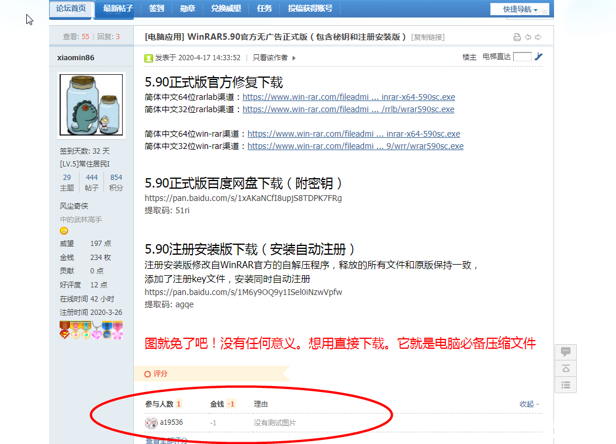Viewport: 616px width, 444px height.
Task: Click the 发表于 2020-4-17 14:33:52 timestamp
Action: click(x=198, y=58)
